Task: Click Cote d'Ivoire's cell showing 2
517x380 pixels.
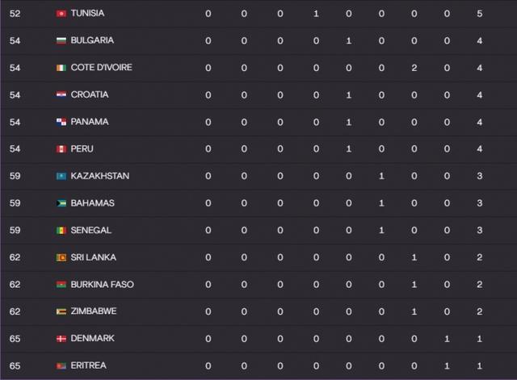Action: [414, 68]
